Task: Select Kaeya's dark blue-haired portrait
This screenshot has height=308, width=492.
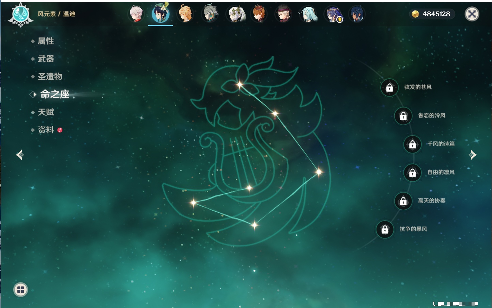Action: (356, 14)
